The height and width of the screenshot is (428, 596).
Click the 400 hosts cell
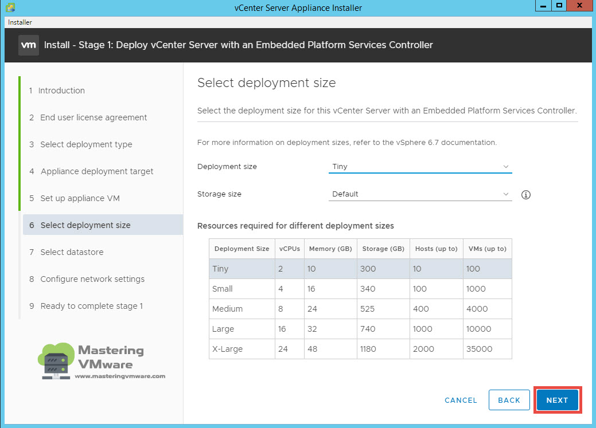pos(437,309)
